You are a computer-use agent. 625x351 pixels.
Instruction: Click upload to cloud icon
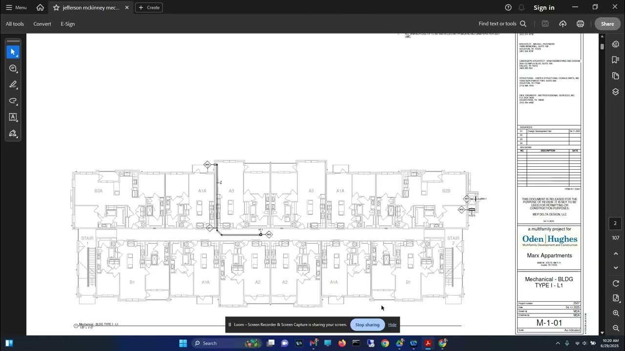click(562, 23)
